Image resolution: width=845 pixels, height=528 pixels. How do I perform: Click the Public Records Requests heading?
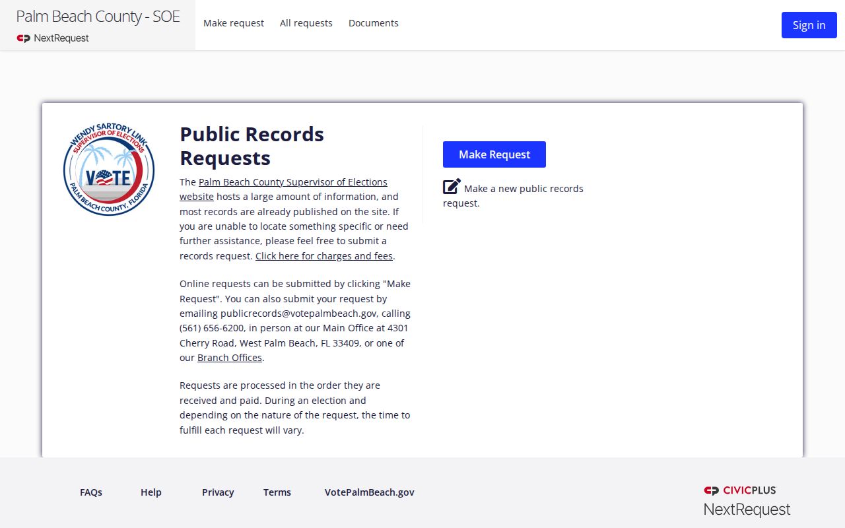[x=252, y=146]
